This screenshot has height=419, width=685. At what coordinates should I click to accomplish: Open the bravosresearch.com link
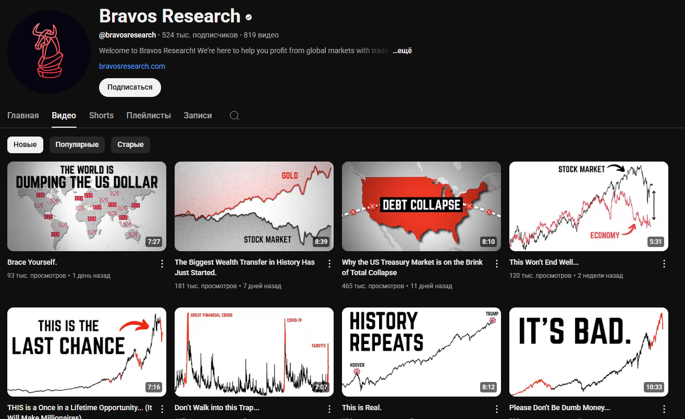(132, 66)
